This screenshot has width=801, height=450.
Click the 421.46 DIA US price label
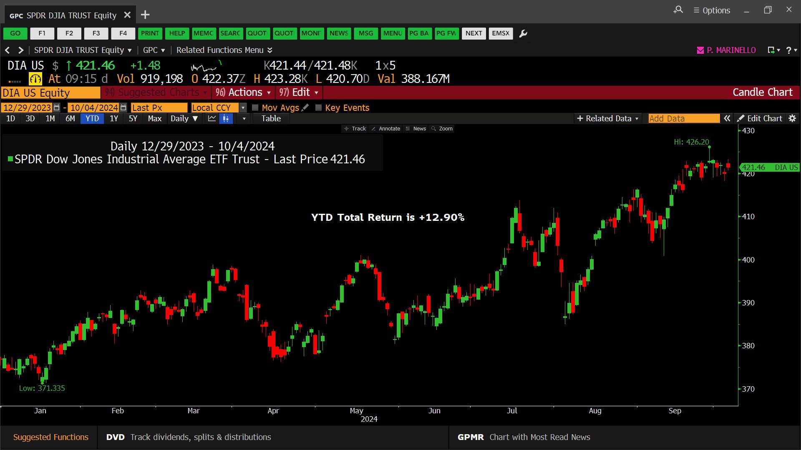(x=769, y=167)
